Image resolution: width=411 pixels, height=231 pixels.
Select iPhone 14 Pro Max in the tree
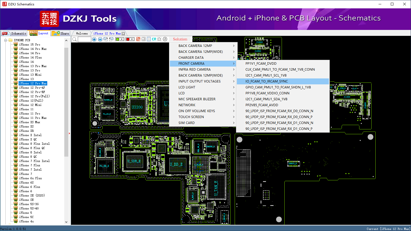33,49
